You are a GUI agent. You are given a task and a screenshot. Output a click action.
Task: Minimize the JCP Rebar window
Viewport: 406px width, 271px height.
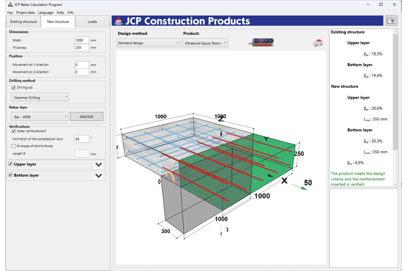click(368, 4)
